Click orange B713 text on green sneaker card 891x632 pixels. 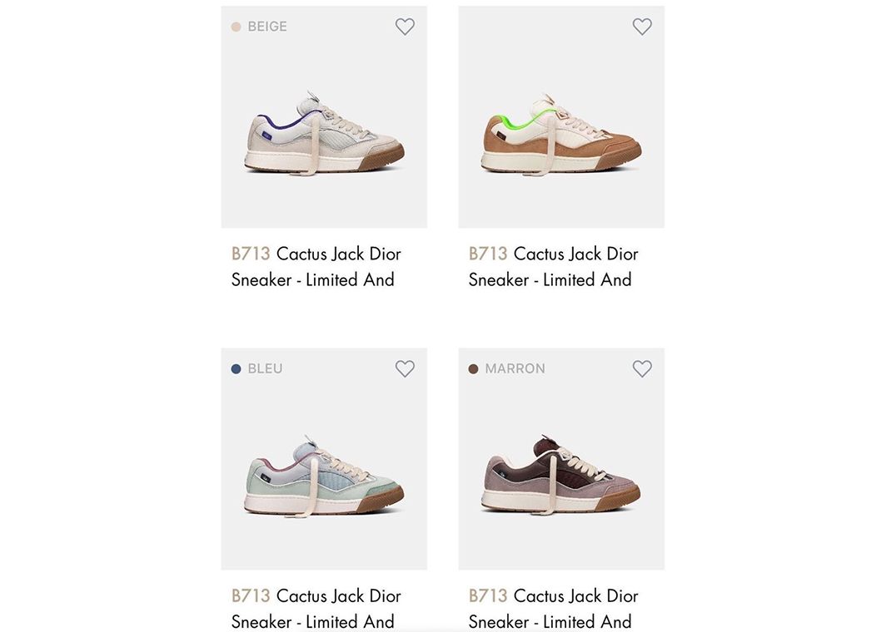(489, 254)
